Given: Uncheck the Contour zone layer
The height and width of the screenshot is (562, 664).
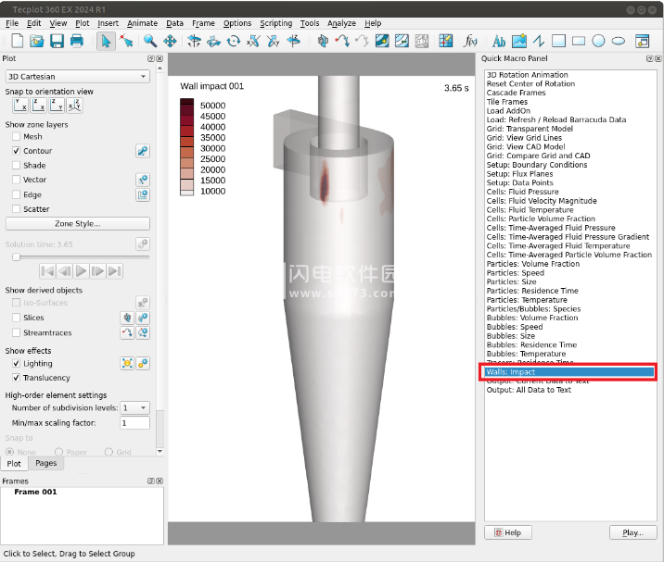Looking at the screenshot, I should (x=16, y=151).
